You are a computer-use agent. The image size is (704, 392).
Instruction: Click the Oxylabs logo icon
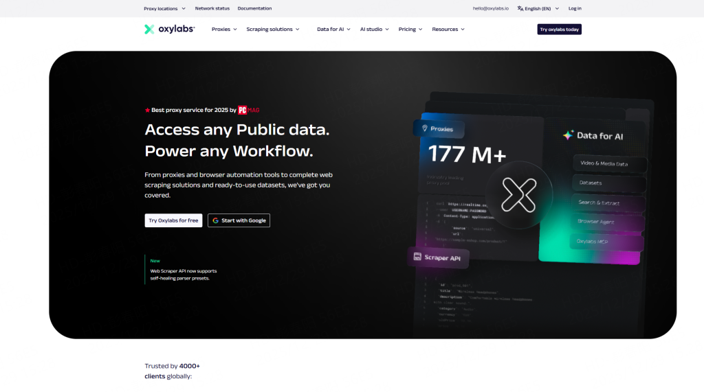coord(149,29)
